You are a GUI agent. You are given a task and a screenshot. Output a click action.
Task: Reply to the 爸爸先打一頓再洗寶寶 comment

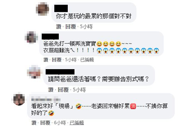coord(57,60)
